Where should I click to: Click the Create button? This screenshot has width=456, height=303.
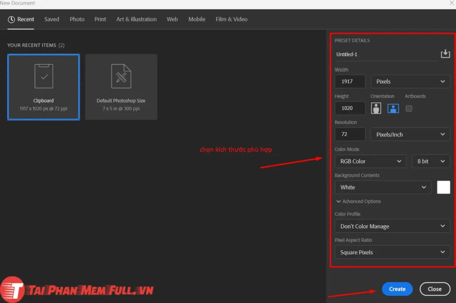[x=397, y=289]
